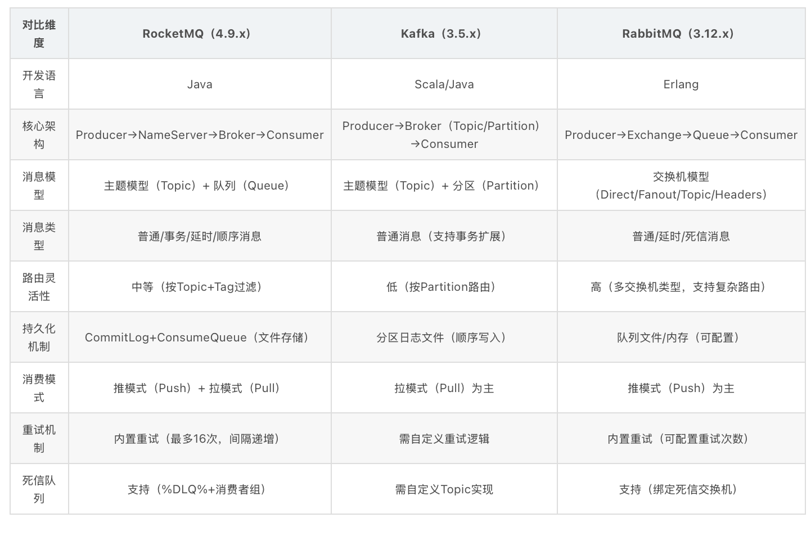Select Producer→NameServer→Broker→Consumer cell
The width and height of the screenshot is (811, 540).
point(200,134)
